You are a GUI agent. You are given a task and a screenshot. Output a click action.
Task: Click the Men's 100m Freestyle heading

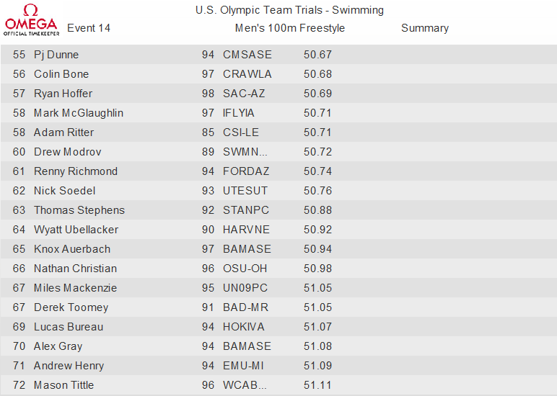(289, 28)
